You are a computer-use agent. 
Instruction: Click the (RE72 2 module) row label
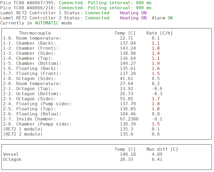pyautogui.click(x=23, y=134)
